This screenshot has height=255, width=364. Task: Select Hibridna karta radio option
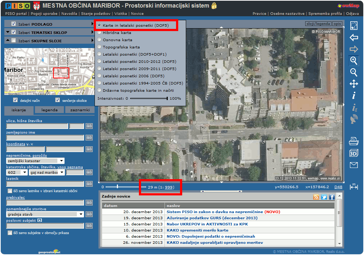coord(99,33)
